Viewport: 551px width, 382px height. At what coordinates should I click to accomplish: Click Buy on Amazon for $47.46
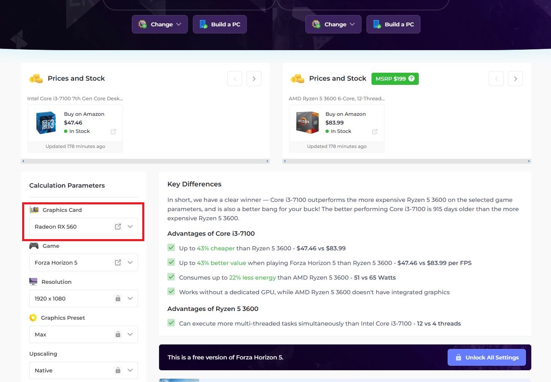(x=84, y=114)
